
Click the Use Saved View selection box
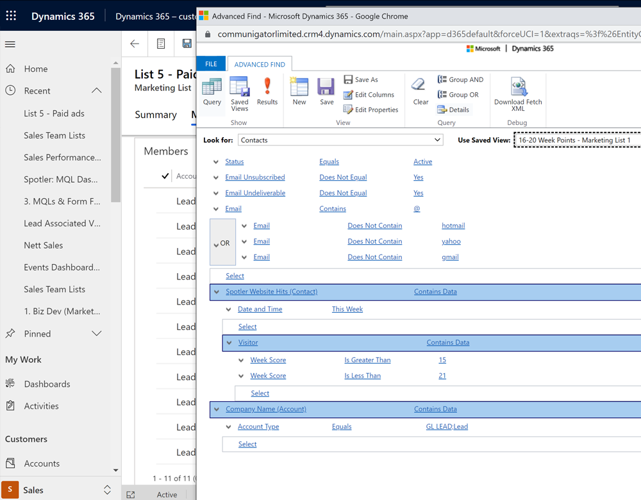pyautogui.click(x=578, y=140)
